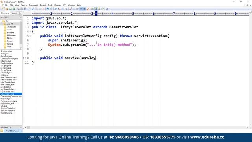Viewport: 252px width, 142px height.
Task: Click the editor horizontal scroll right arrow
Action: (248, 127)
